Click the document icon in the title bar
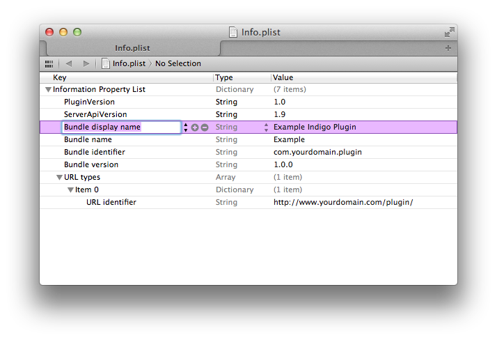The image size is (497, 340). point(233,32)
